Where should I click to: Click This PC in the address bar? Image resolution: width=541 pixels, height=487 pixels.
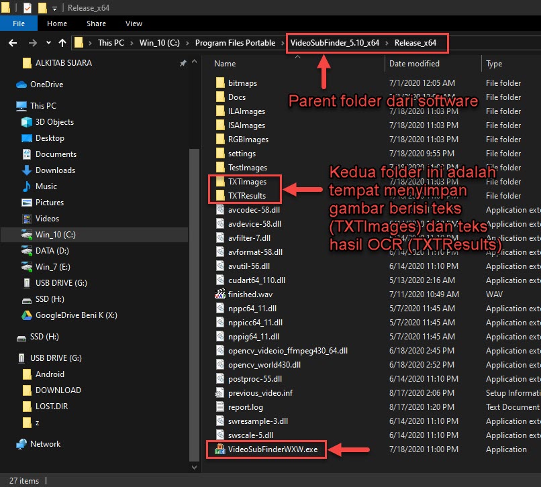click(111, 43)
